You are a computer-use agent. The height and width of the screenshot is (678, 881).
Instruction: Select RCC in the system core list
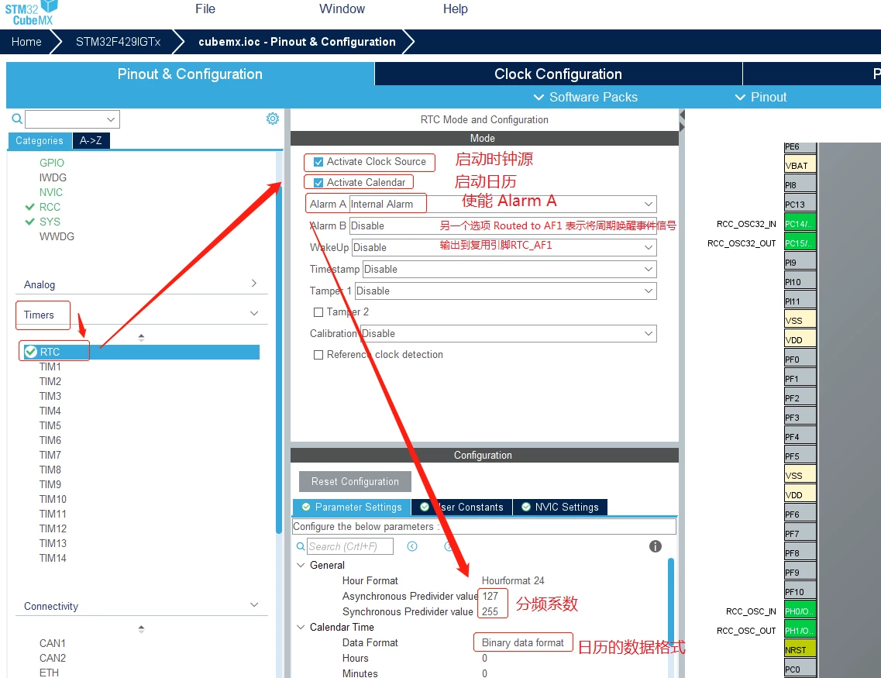click(x=50, y=207)
